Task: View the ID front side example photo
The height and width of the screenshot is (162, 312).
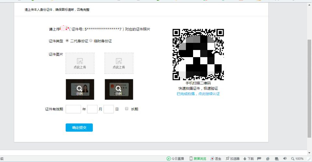Action: [x=80, y=90]
